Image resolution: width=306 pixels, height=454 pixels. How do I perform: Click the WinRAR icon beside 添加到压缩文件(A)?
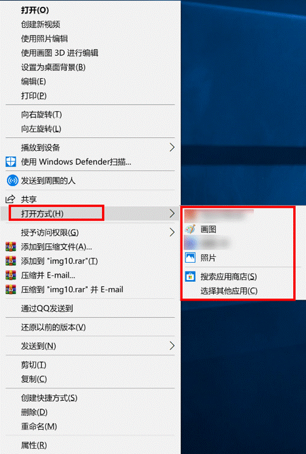click(10, 247)
